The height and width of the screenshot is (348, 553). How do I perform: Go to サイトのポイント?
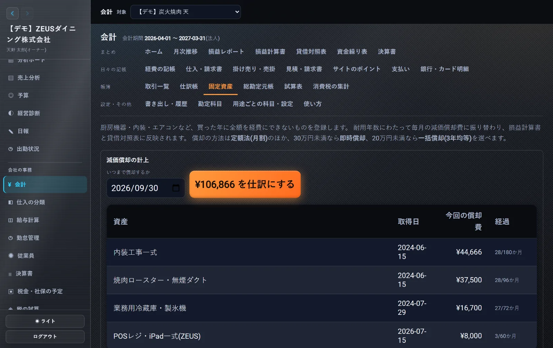point(357,69)
